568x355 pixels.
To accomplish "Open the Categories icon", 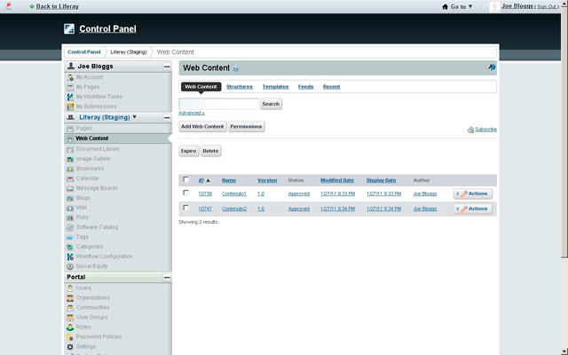I will click(x=70, y=247).
